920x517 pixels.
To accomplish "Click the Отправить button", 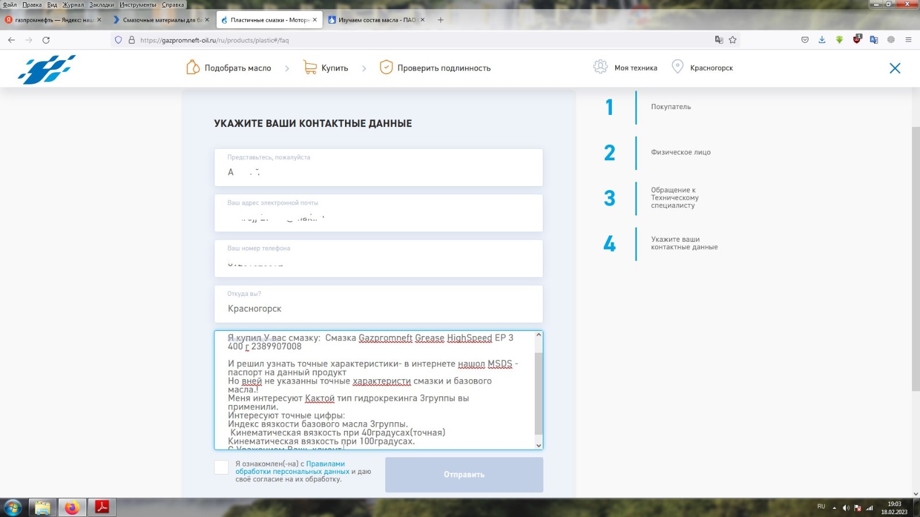I will [464, 474].
